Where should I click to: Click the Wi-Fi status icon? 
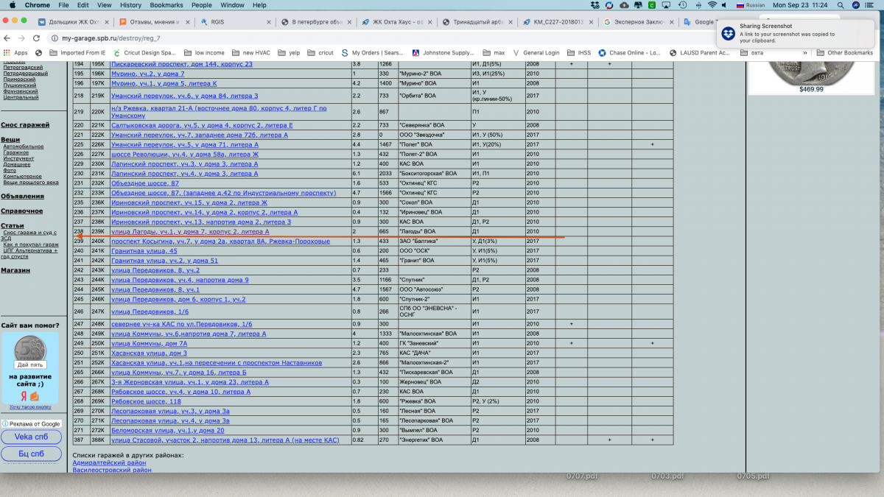click(x=712, y=5)
